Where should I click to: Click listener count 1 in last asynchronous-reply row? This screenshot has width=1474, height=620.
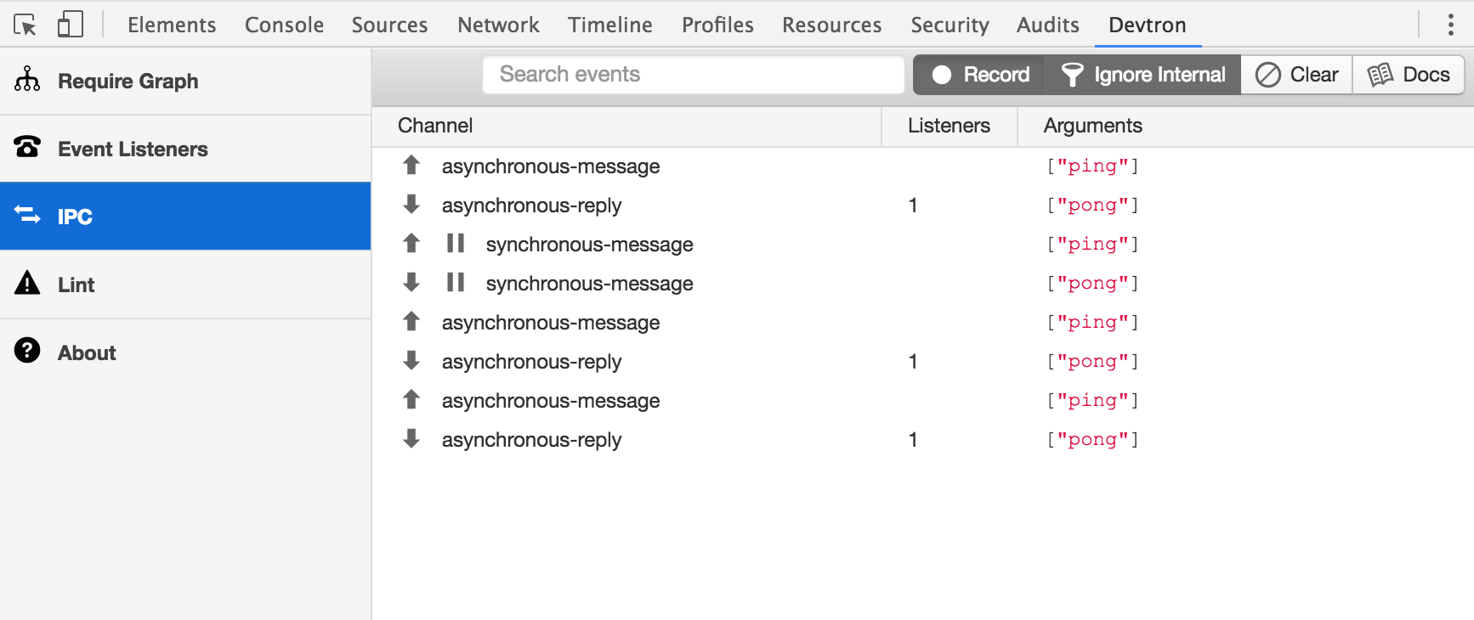[x=913, y=439]
